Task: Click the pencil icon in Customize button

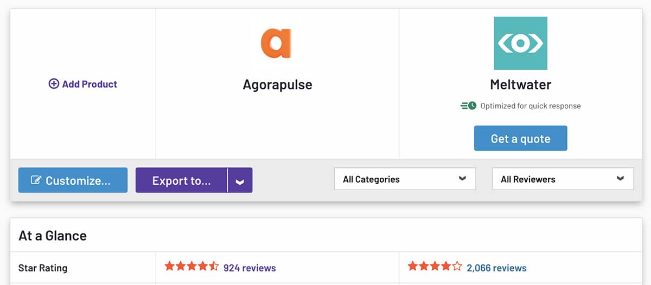Action: pyautogui.click(x=36, y=180)
